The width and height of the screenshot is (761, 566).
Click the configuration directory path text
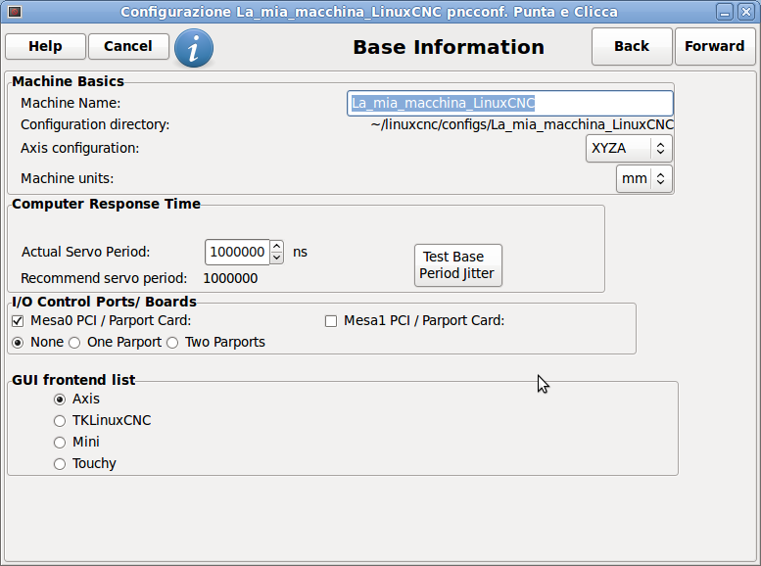tap(522, 124)
